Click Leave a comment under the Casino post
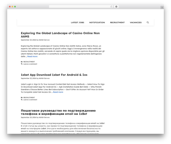Screen dimensions: 171x144 pyautogui.click(x=30, y=64)
